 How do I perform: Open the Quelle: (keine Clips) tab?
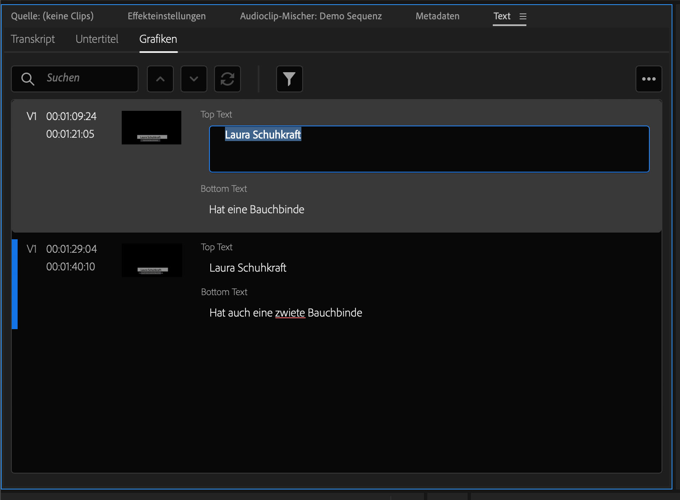(x=52, y=16)
